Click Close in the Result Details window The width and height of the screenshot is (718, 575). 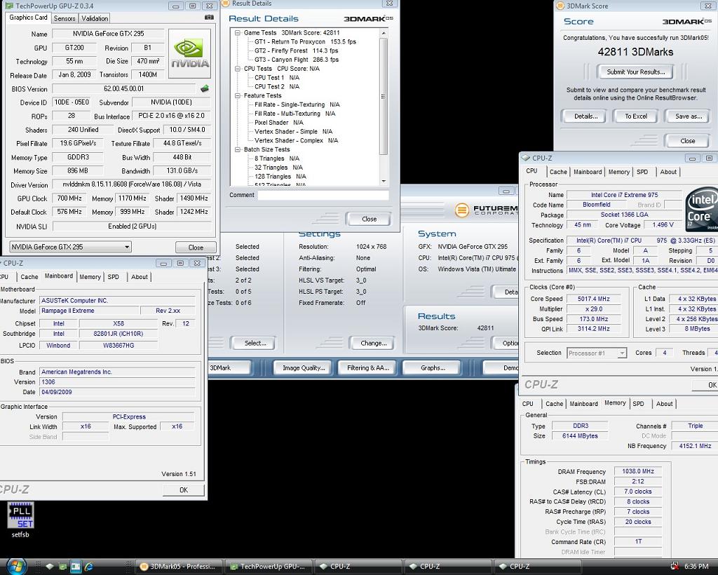click(369, 219)
